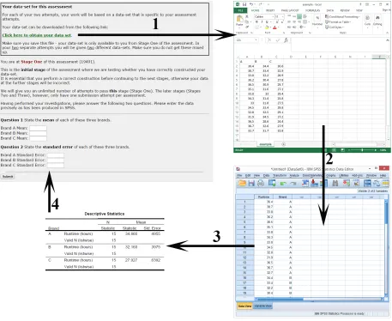Click the SPSS horizontal scrollbar

point(319,300)
